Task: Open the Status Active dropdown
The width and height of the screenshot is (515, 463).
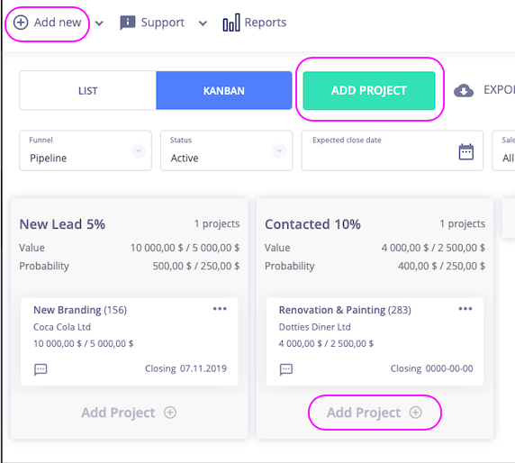Action: pos(226,150)
